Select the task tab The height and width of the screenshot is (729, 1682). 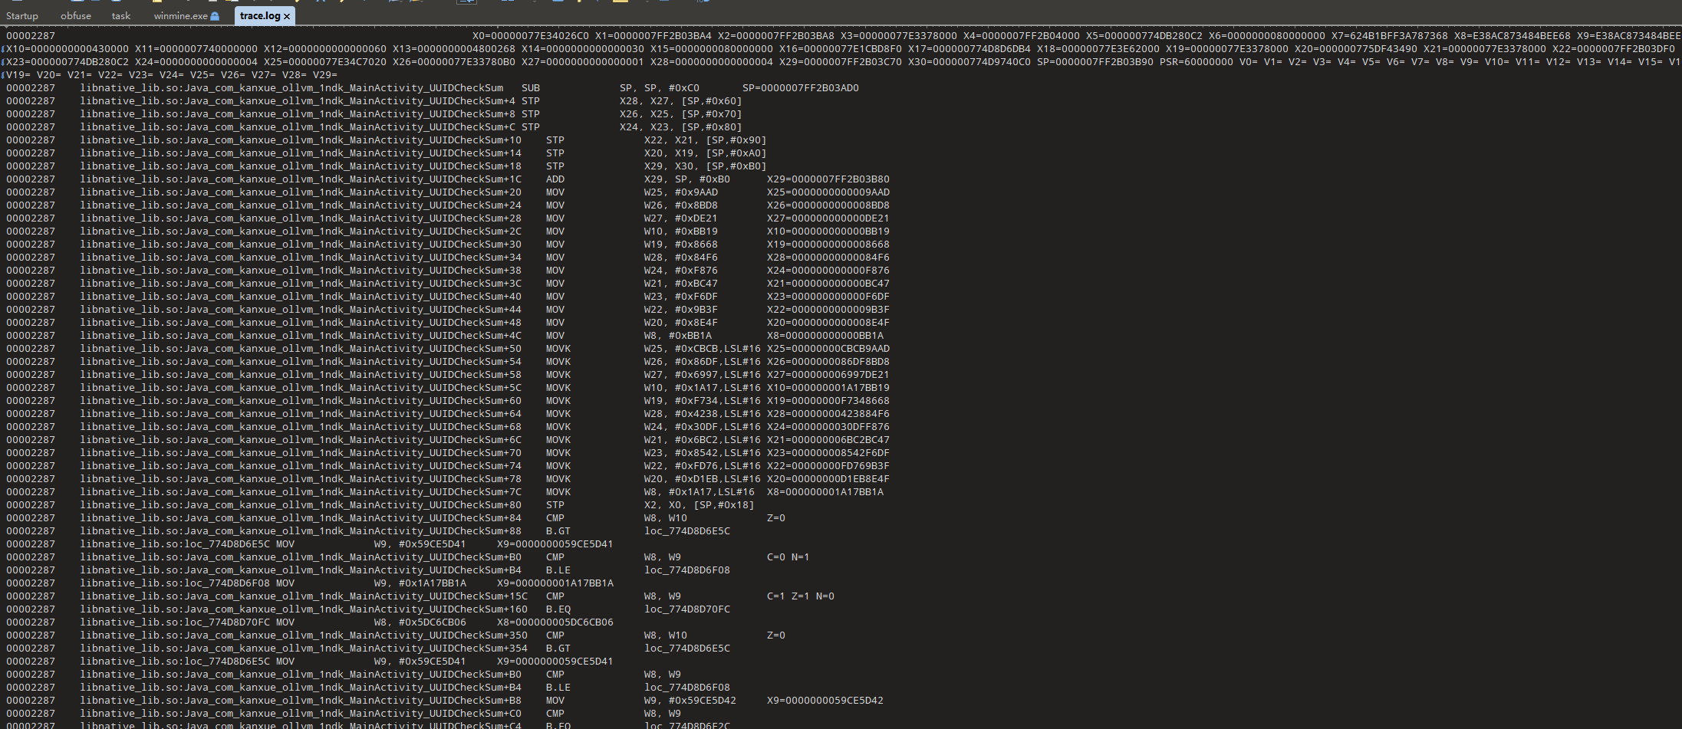[x=121, y=15]
